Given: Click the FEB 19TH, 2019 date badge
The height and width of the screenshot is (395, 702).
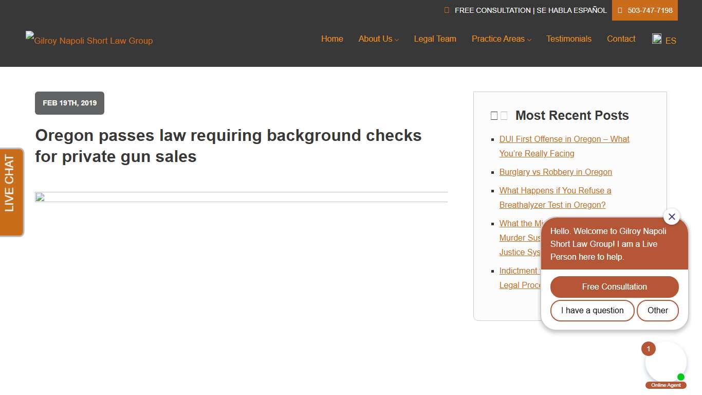Looking at the screenshot, I should click(69, 103).
